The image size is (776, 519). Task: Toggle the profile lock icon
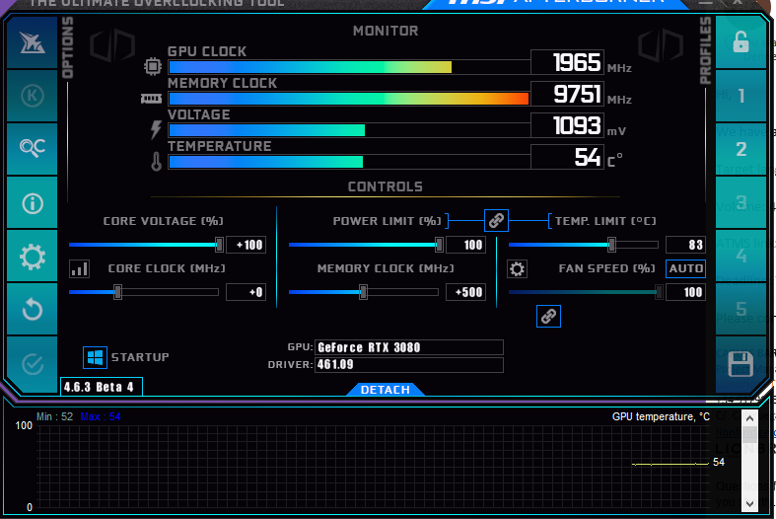741,42
